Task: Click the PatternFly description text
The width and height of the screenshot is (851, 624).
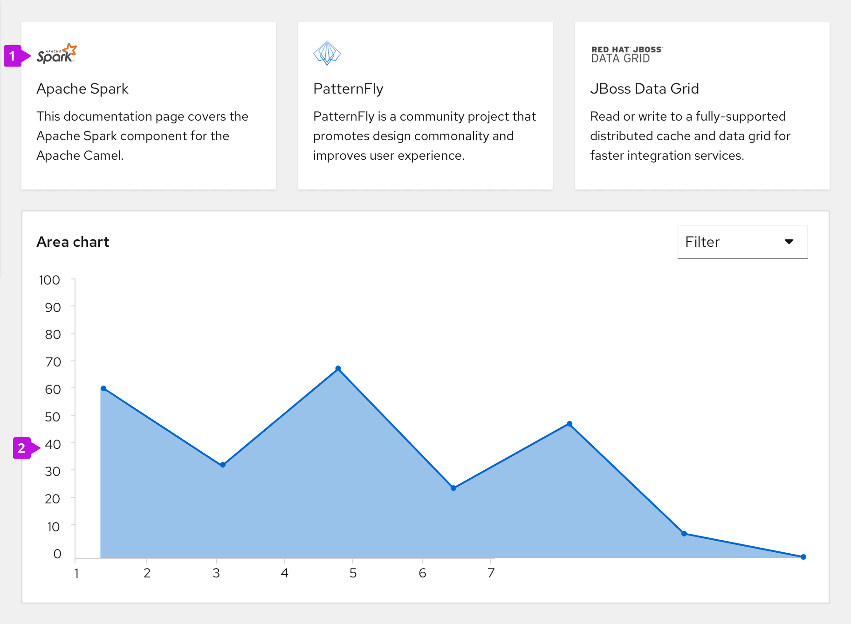Action: (424, 136)
